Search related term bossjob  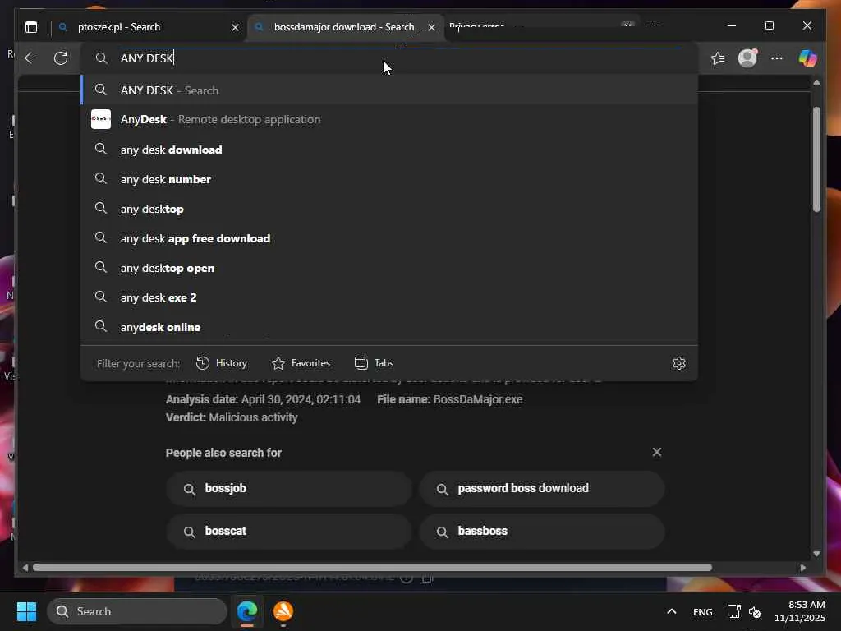tap(288, 488)
